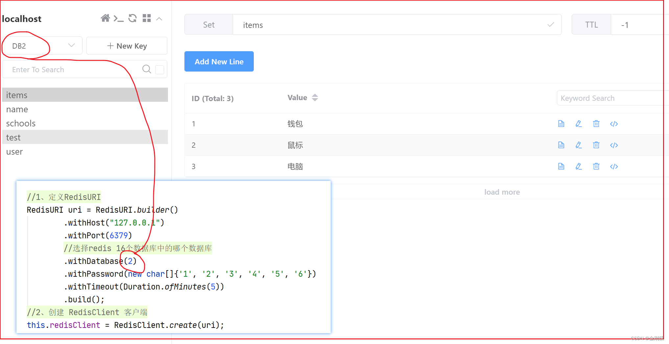
Task: Select the test key
Action: tap(85, 137)
